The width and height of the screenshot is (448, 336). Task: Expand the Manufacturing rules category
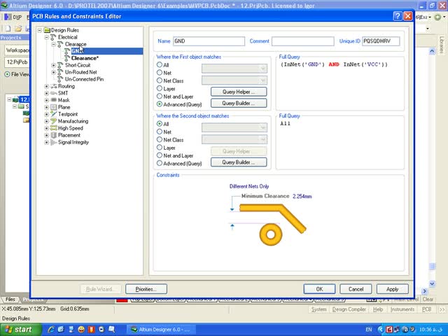tap(47, 121)
